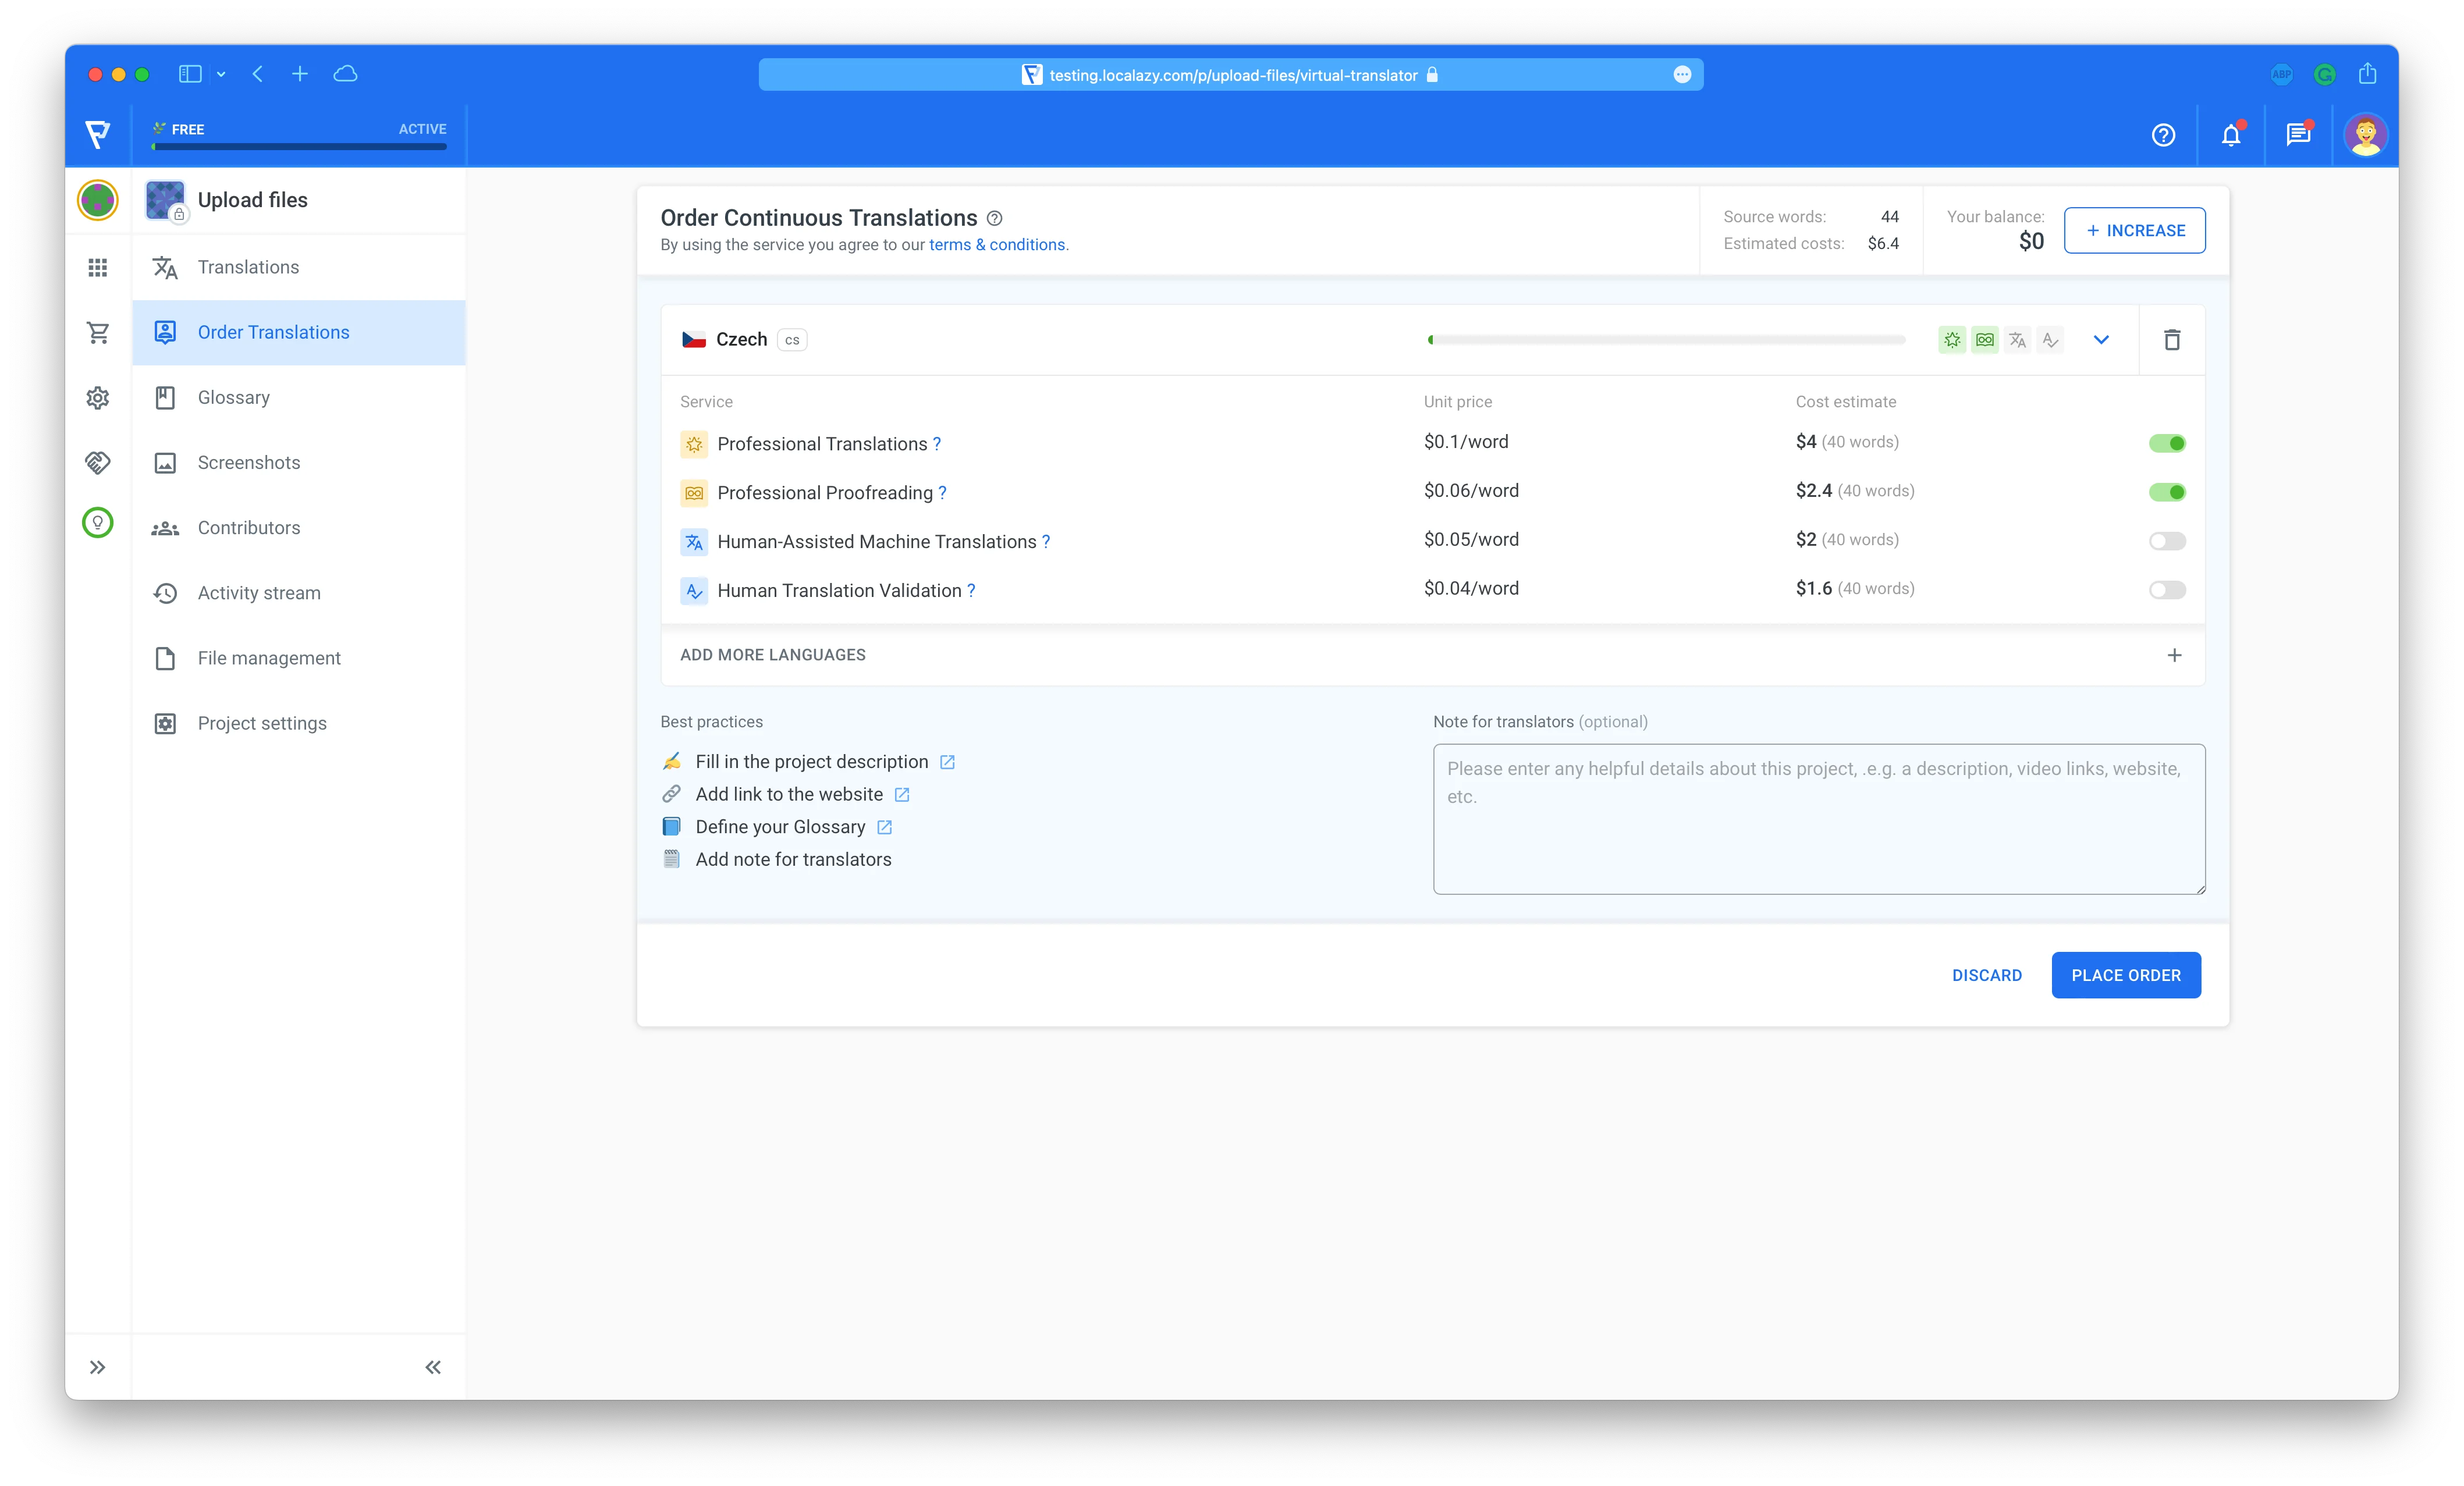This screenshot has width=2464, height=1486.
Task: Open the apps grid in the left sidebar
Action: point(97,267)
